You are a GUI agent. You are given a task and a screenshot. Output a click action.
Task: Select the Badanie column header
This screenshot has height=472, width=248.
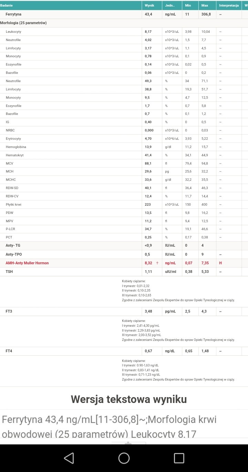pos(6,6)
